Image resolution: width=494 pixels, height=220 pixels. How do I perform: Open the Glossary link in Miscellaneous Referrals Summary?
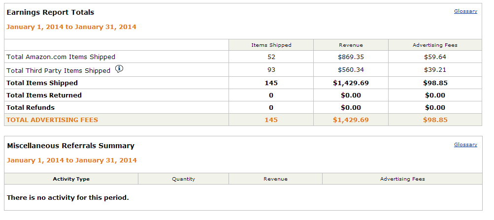point(465,144)
